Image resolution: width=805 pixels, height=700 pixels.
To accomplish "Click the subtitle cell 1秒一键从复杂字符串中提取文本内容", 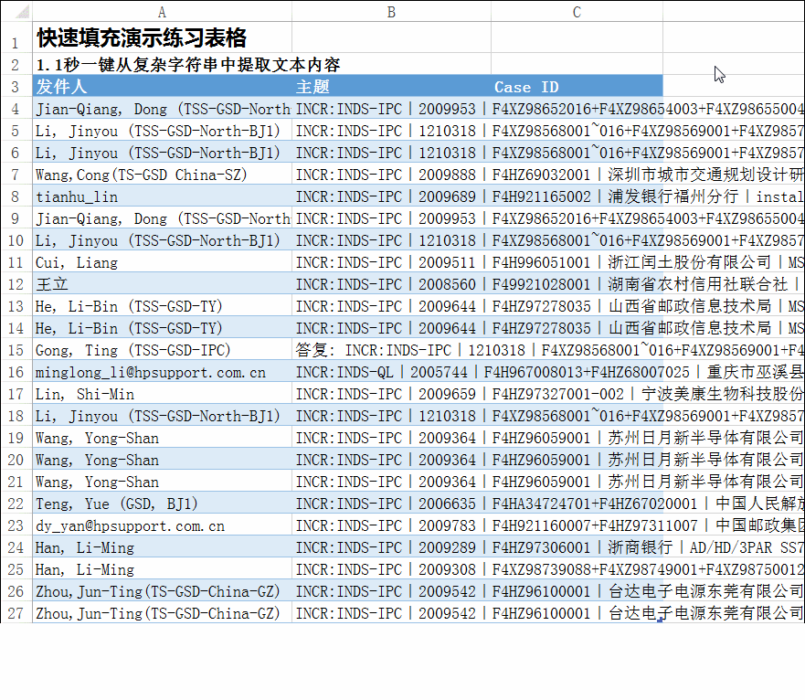I will point(162,65).
